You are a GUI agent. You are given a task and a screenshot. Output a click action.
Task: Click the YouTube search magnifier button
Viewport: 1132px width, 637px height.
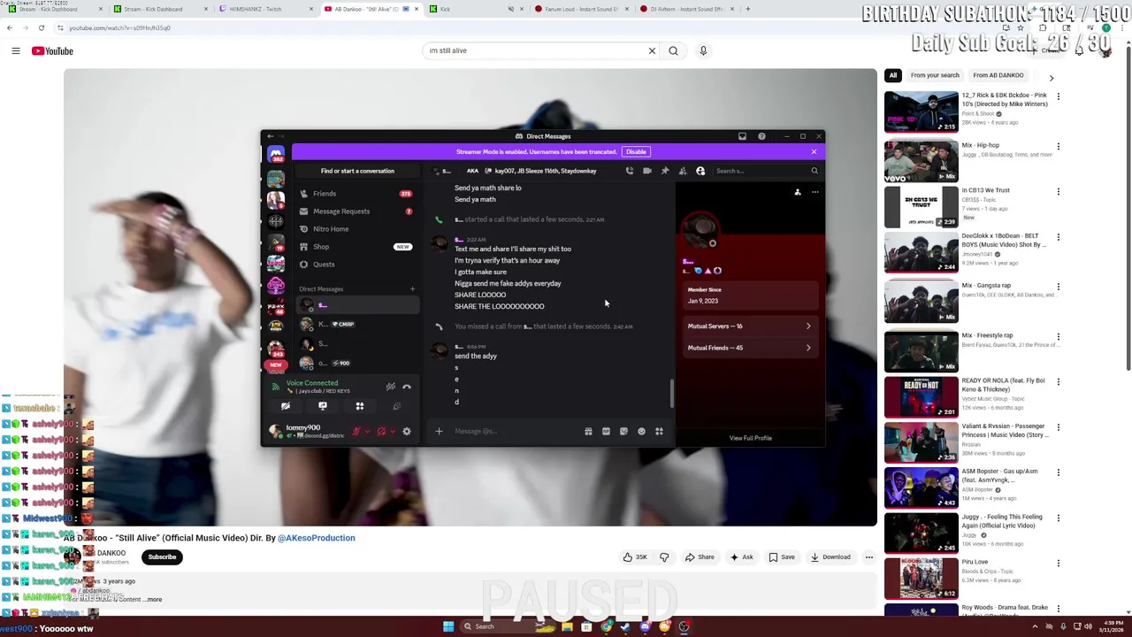pyautogui.click(x=673, y=50)
